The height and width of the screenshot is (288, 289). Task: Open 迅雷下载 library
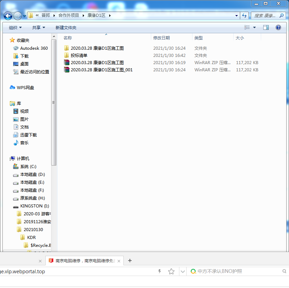pos(28,135)
